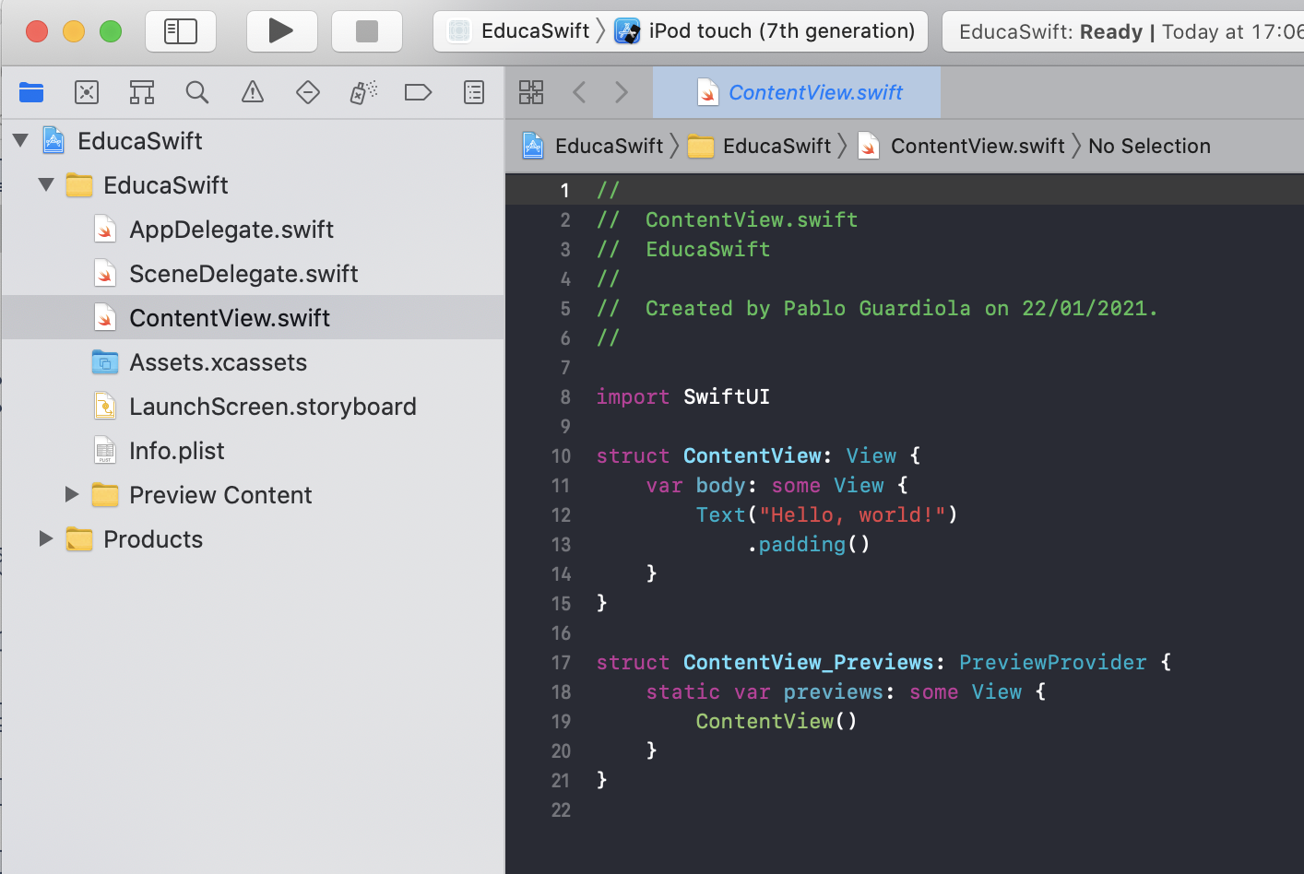
Task: Select the EducaSwift project in navigator
Action: pos(139,141)
